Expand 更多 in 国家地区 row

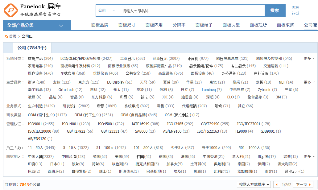tap(309, 157)
